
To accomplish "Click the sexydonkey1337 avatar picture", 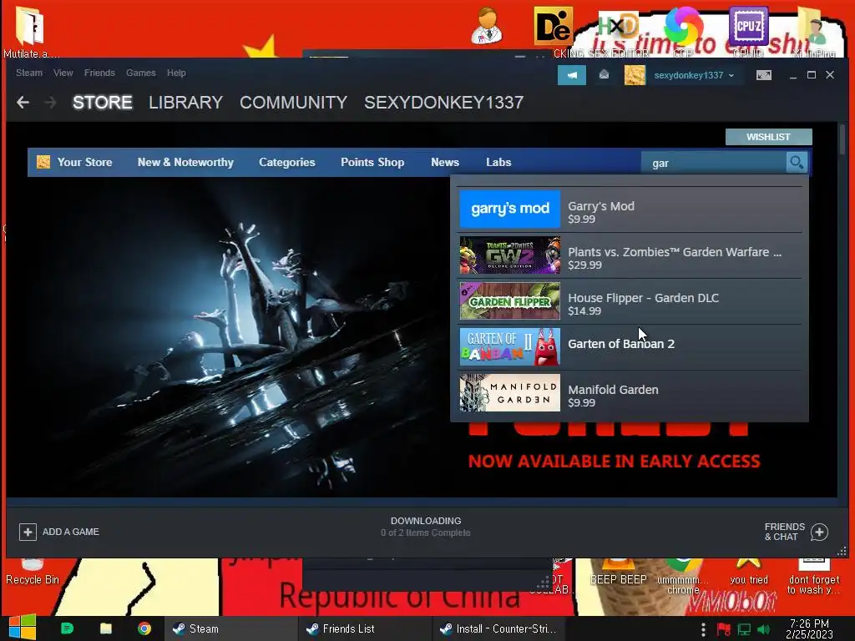I will click(x=635, y=75).
